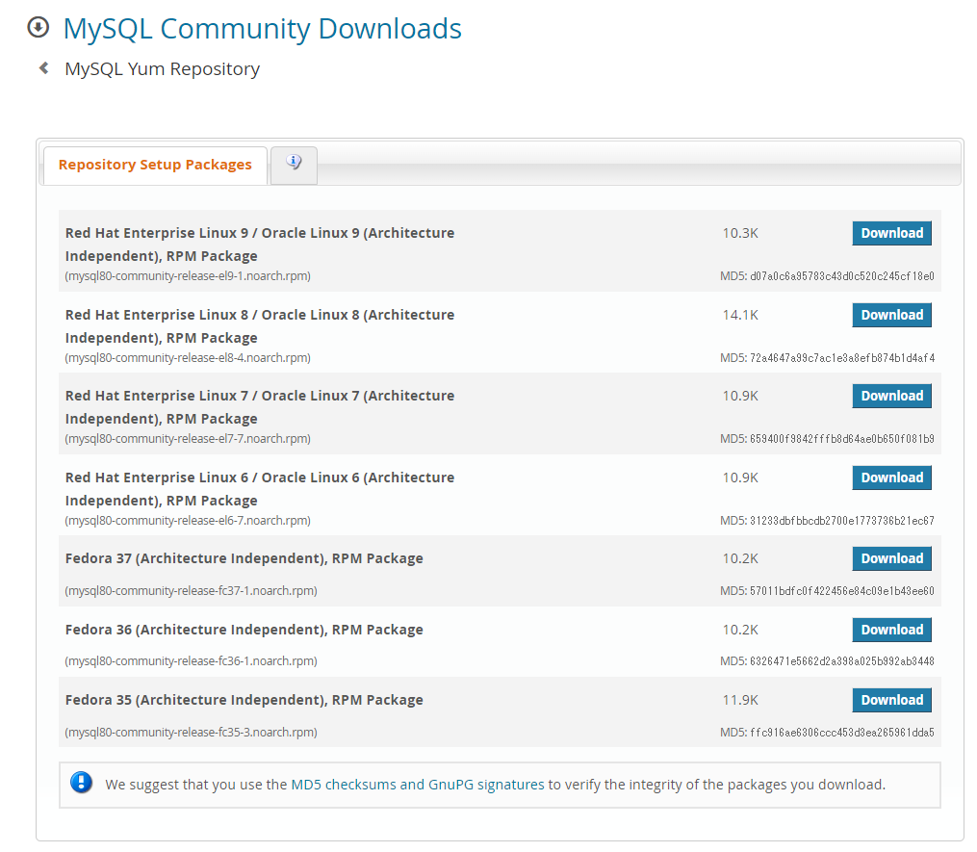Click filename mysql80-community-release-fc35-3.noarch.rpm
The width and height of the screenshot is (977, 852).
pyautogui.click(x=191, y=733)
